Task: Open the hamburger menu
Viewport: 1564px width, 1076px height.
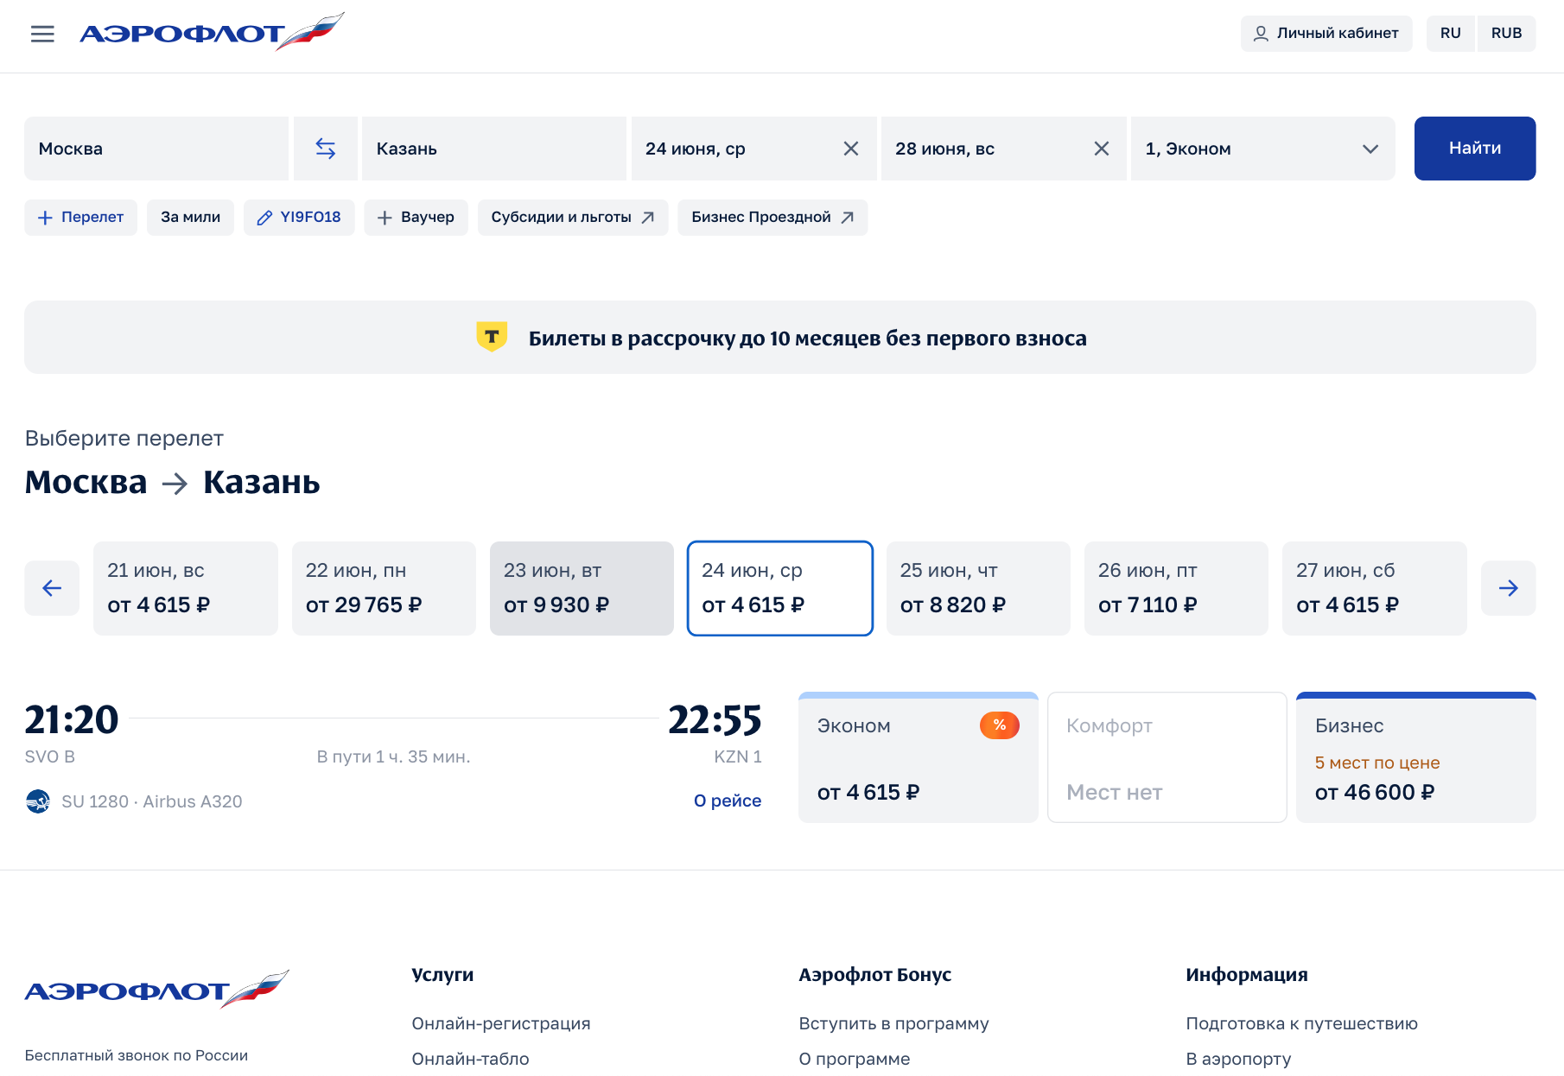Action: pyautogui.click(x=42, y=34)
